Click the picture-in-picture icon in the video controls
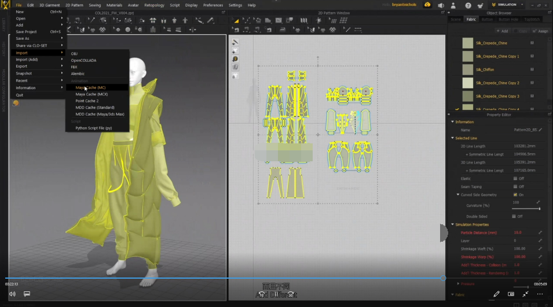Screen dimensions: 553x307 click(511, 294)
